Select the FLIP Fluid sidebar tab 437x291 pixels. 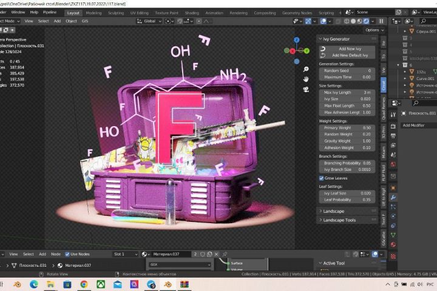click(x=384, y=173)
